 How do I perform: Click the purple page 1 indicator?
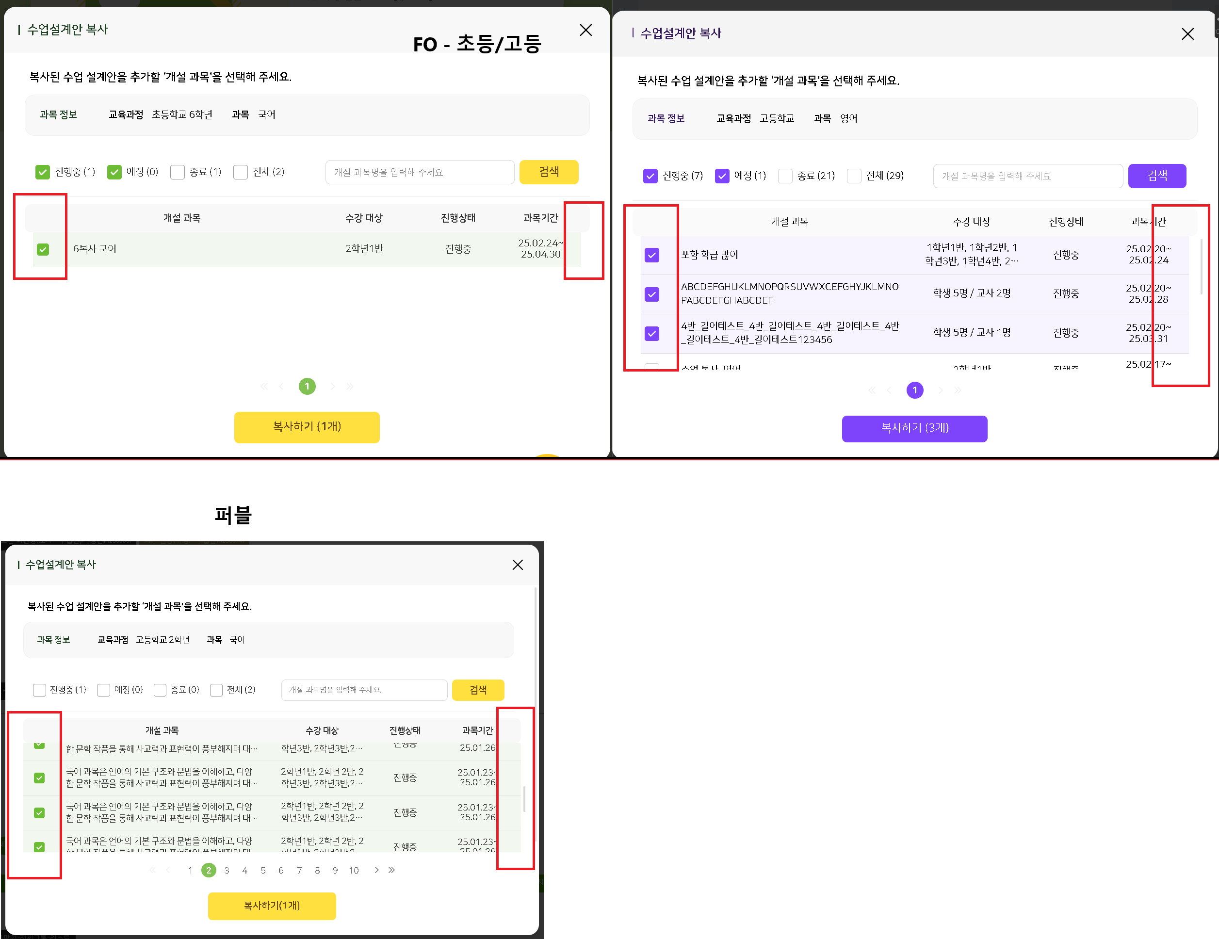pos(914,390)
